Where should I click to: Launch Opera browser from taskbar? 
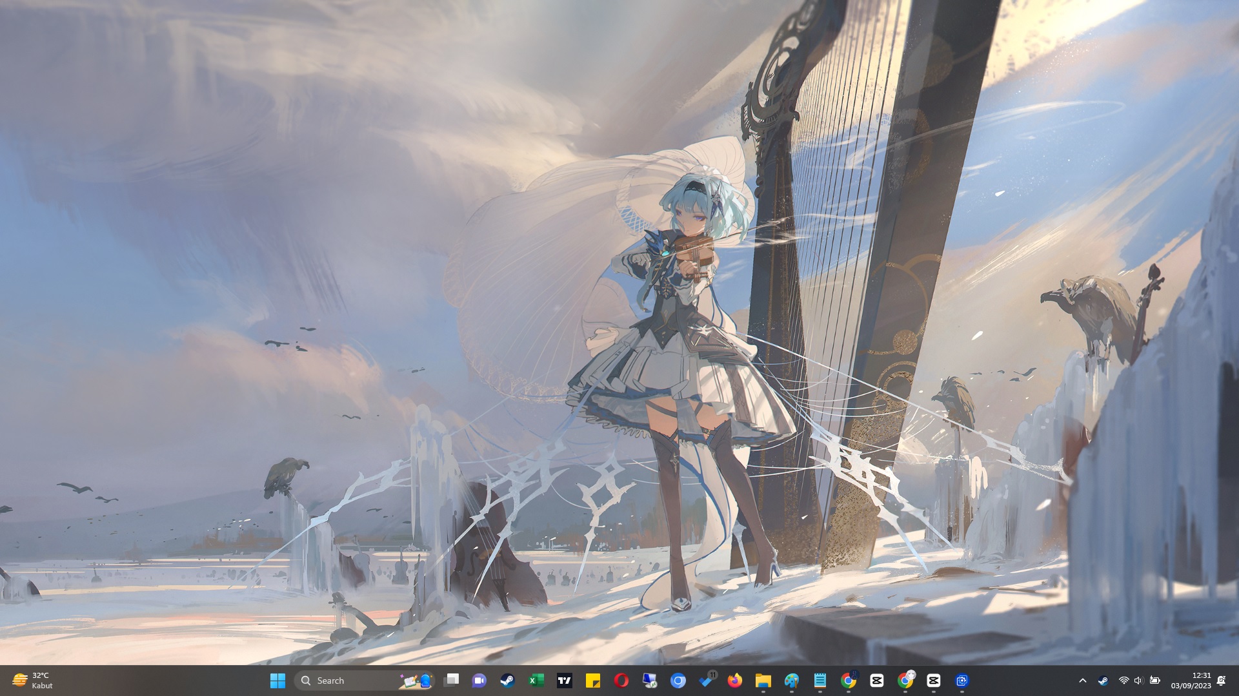point(621,681)
